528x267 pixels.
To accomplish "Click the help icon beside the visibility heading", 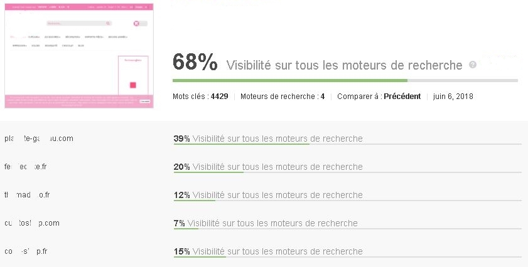I will coord(473,65).
